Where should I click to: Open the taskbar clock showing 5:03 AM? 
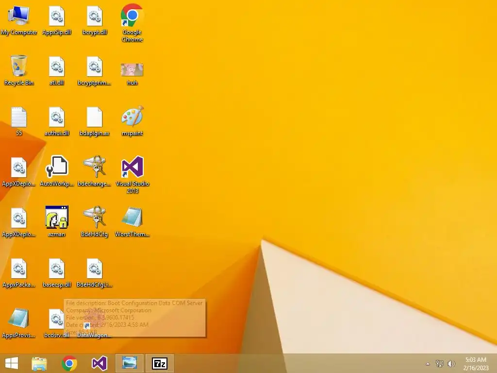coord(476,364)
